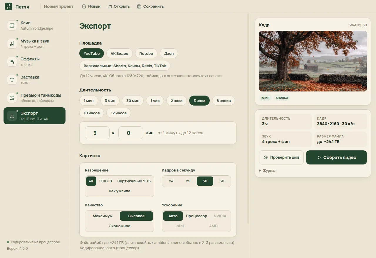The height and width of the screenshot is (258, 376).
Task: Choose Как у клипа resolution
Action: click(x=120, y=191)
